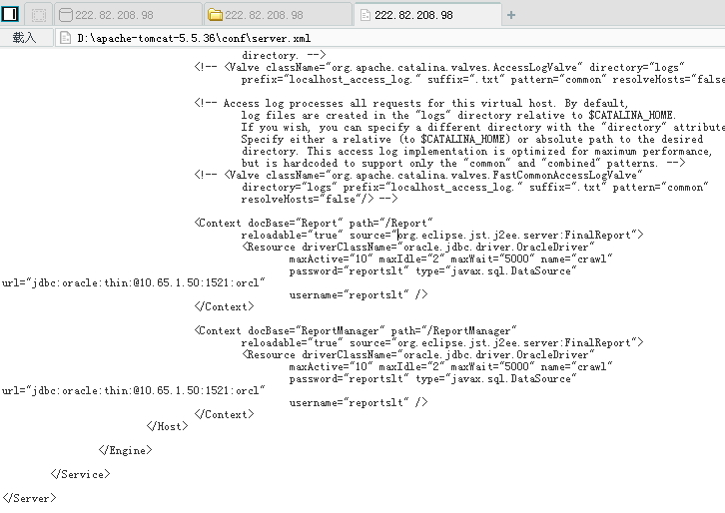The height and width of the screenshot is (513, 725).
Task: Click the black square panel icon at top-left
Action: pyautogui.click(x=10, y=14)
